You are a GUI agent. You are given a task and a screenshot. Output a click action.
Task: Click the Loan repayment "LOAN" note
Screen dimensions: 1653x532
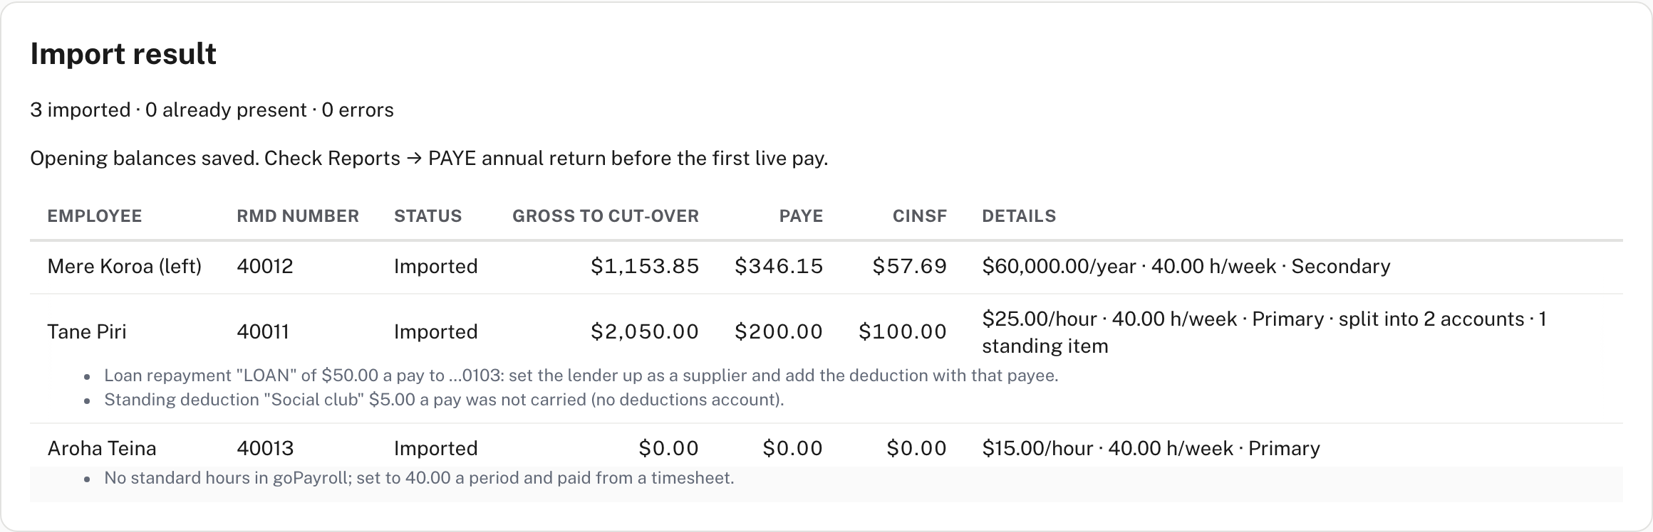tap(581, 376)
